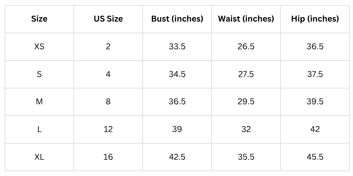Screen dimensions: 353x176
Task: Click hip value 42 cell
Action: 315,129
